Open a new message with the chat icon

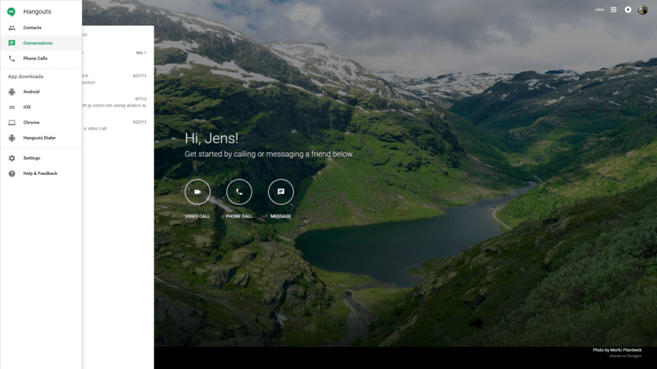280,192
